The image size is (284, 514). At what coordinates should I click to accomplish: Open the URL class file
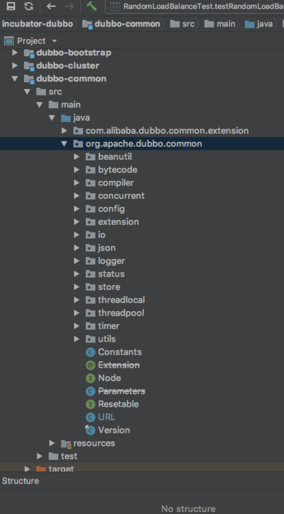pyautogui.click(x=106, y=417)
